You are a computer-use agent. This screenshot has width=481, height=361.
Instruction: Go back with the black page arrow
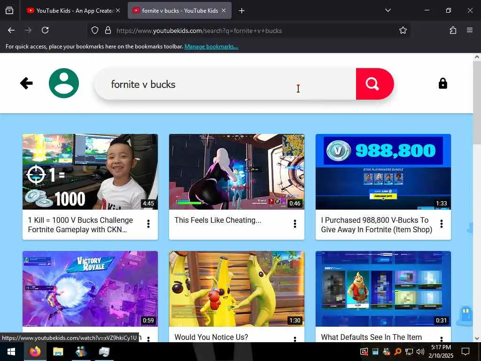pyautogui.click(x=26, y=83)
